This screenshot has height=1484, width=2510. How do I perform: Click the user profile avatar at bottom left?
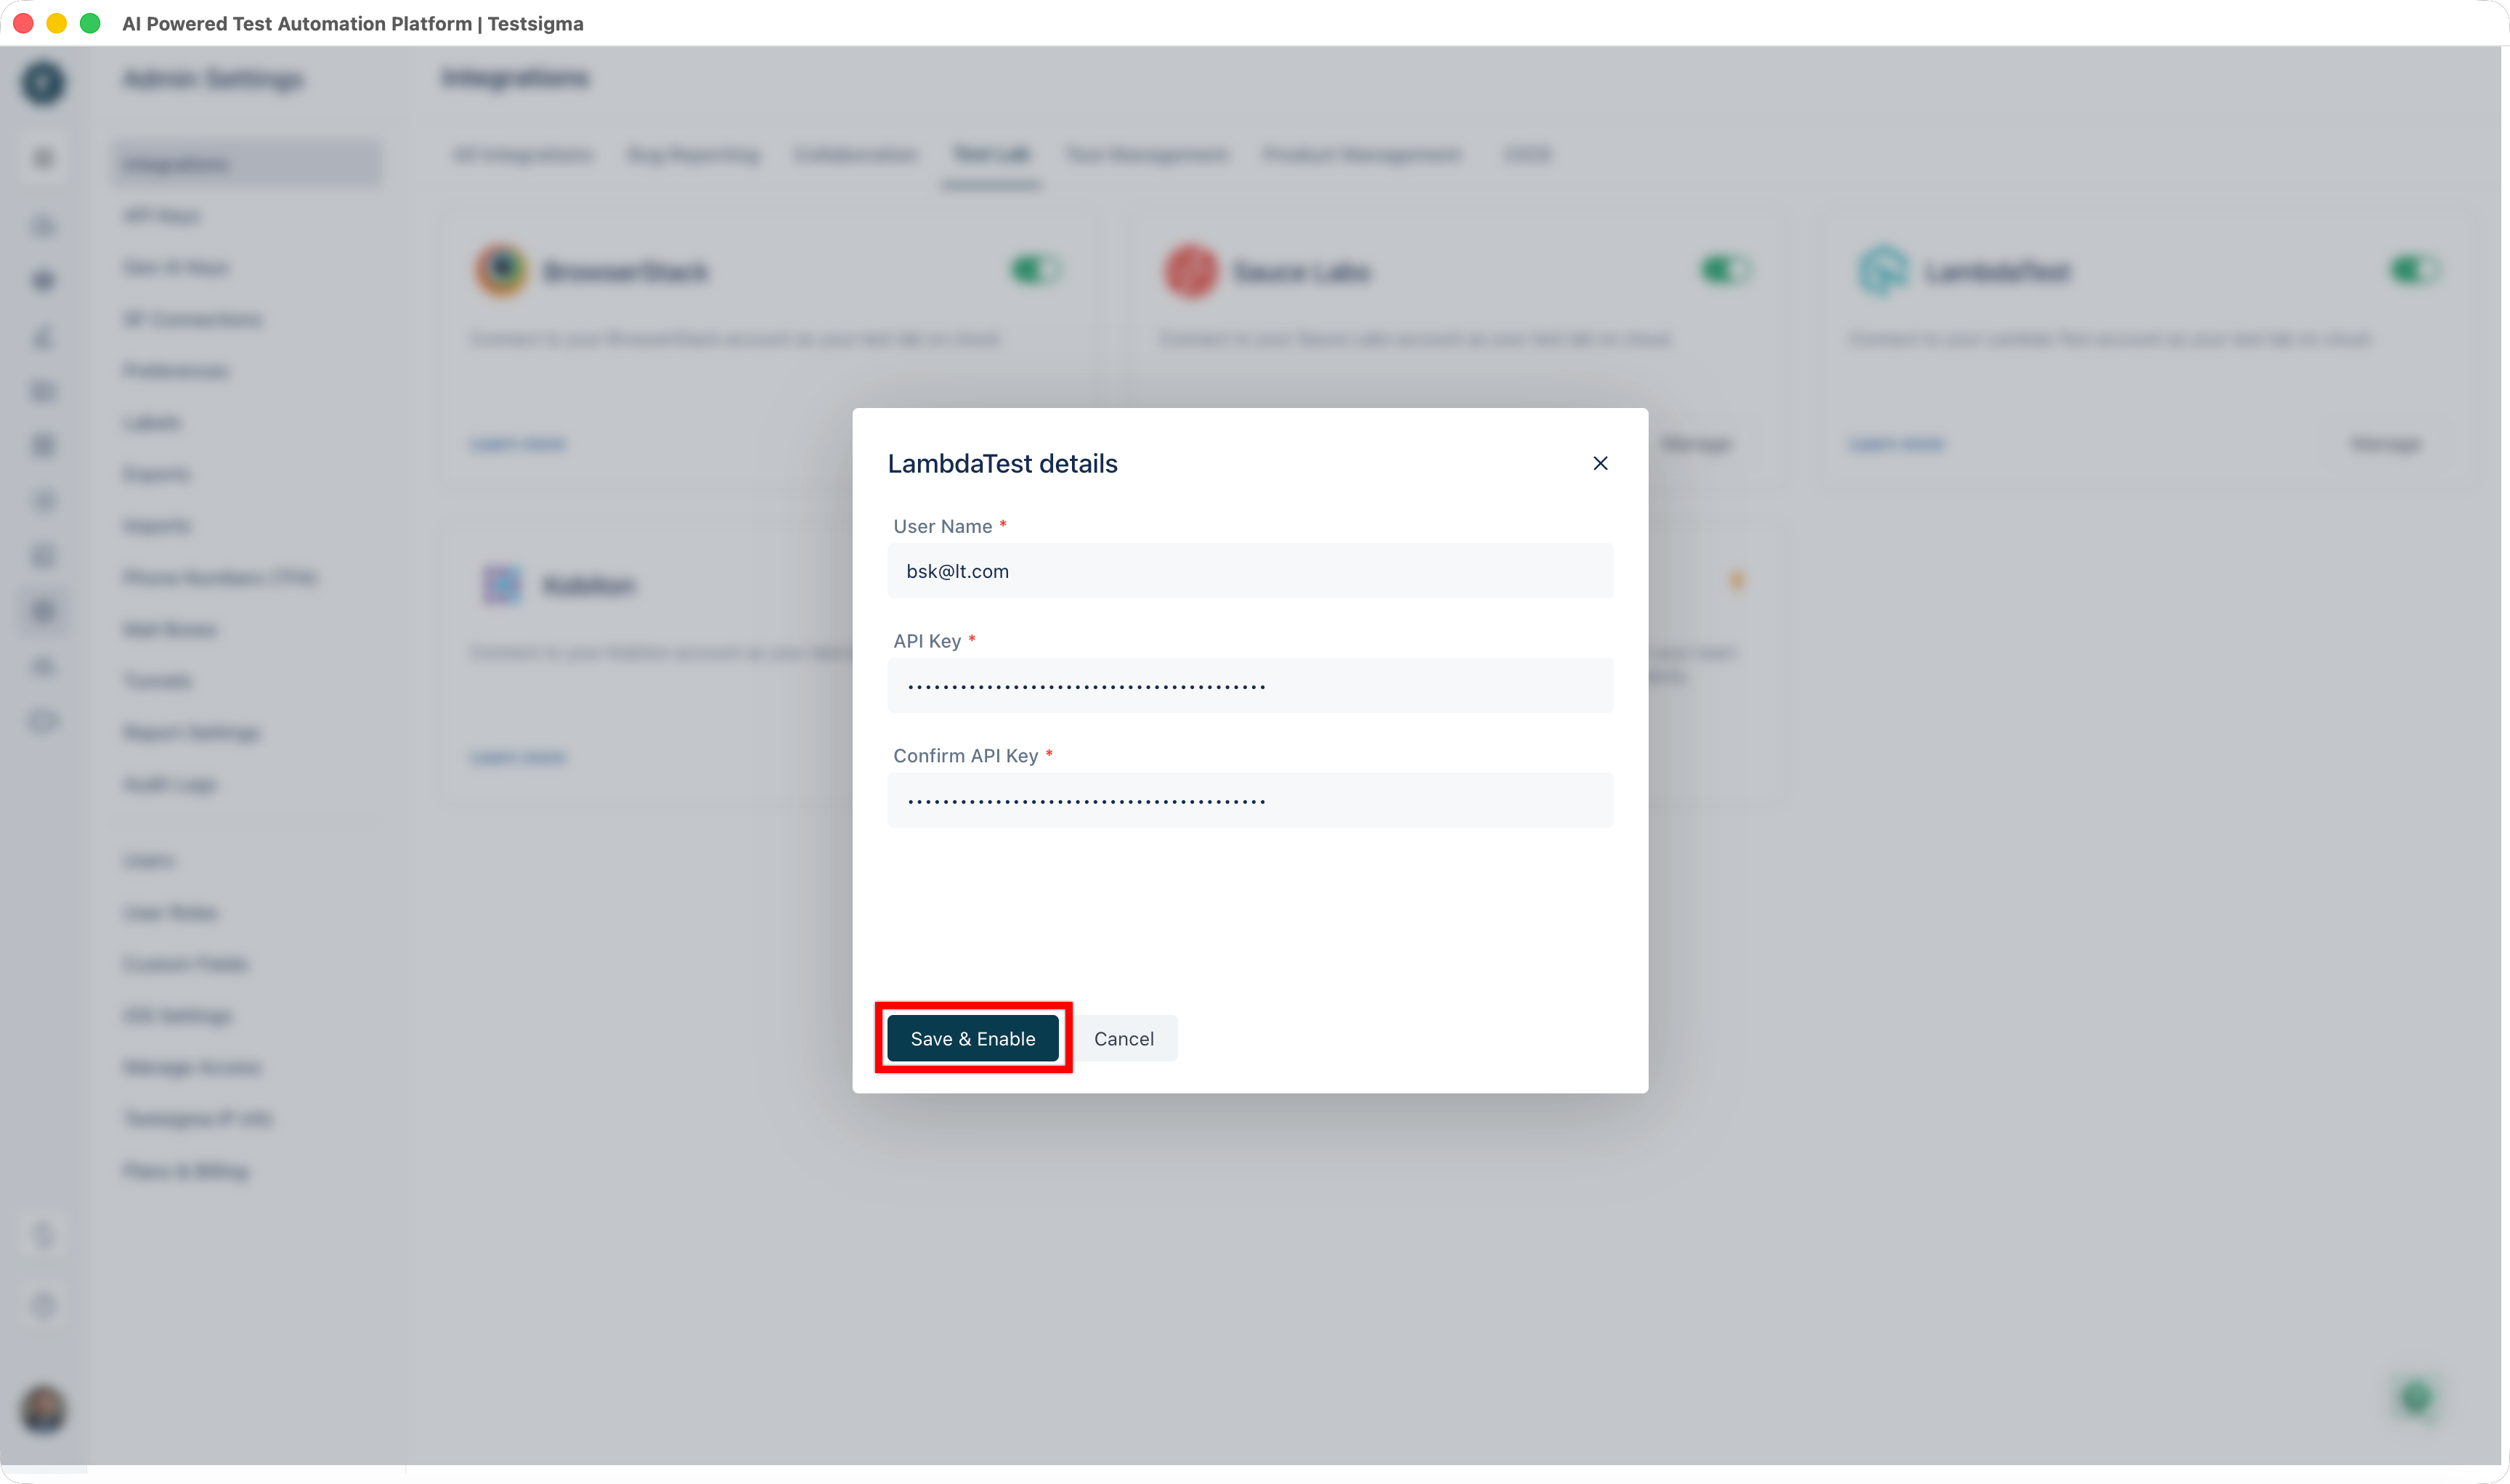click(x=42, y=1411)
